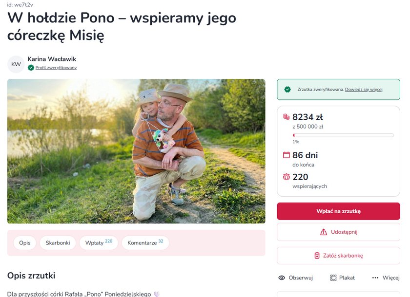Click the piggy bank icon on Załóż skarbonkę
Viewport: 410px width, 297px height.
click(317, 256)
